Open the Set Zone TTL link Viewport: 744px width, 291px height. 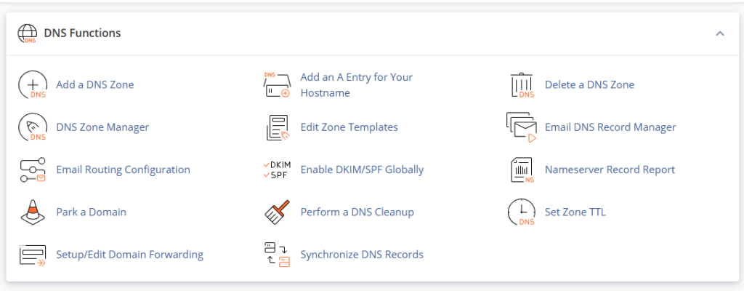point(575,212)
